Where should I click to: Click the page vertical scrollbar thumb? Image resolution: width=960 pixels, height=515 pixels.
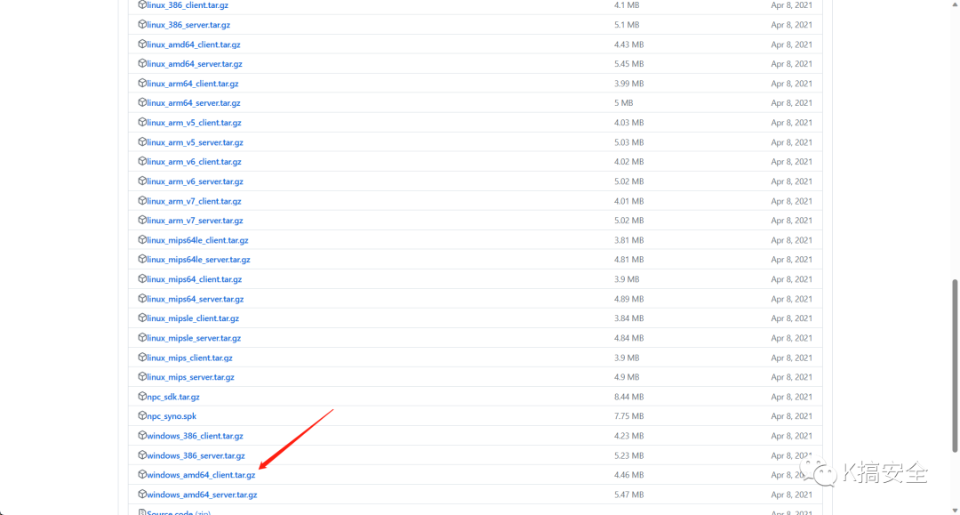pyautogui.click(x=955, y=366)
